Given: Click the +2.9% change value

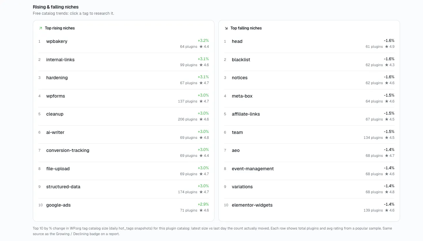Looking at the screenshot, I should pos(203,204).
